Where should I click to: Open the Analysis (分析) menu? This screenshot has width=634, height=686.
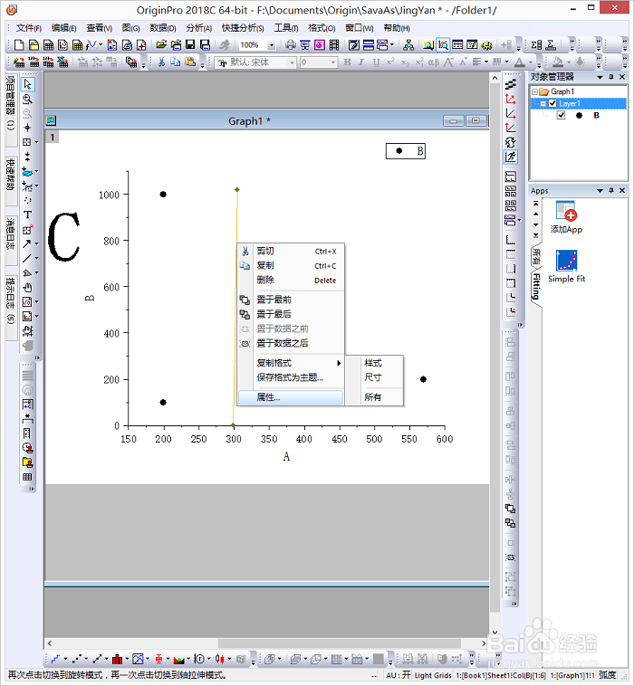click(198, 28)
